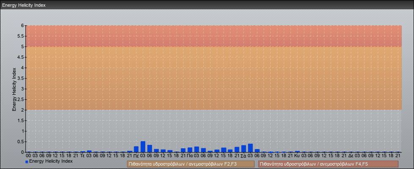414x169 pixels.
Task: Click the y-axis value 4.5
Action: [21, 57]
